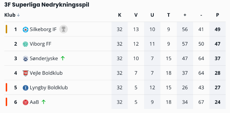Select the U draws column header
This screenshot has width=230, height=113.
tap(152, 15)
